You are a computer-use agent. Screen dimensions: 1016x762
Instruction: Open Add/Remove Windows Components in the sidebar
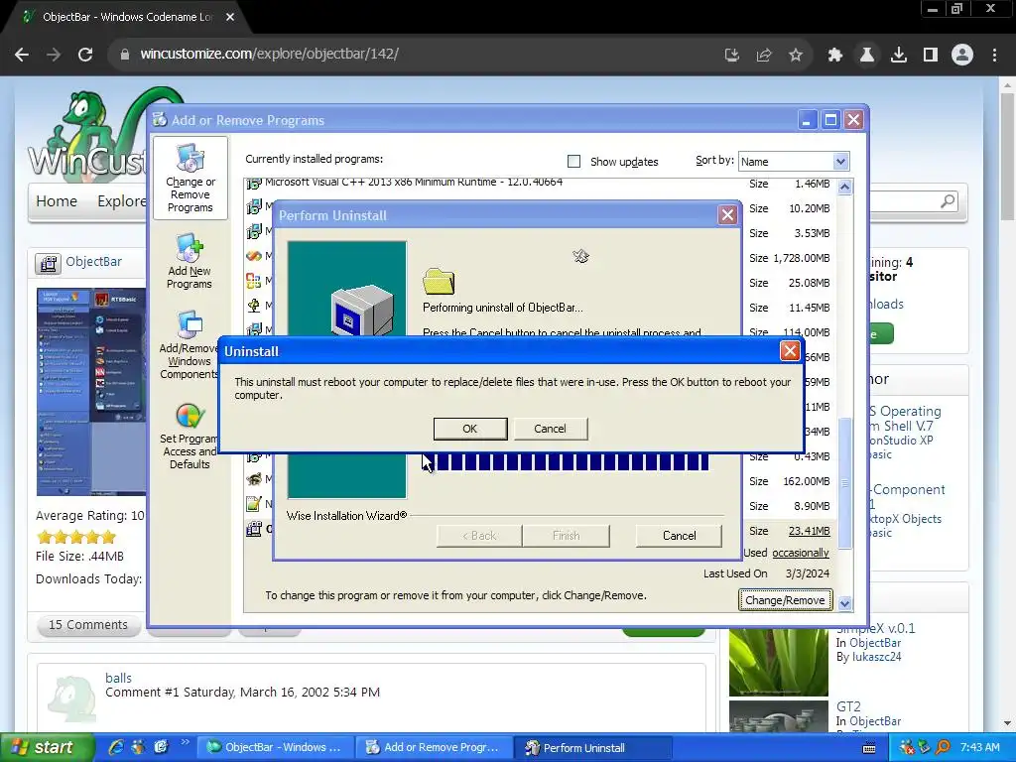(x=188, y=345)
